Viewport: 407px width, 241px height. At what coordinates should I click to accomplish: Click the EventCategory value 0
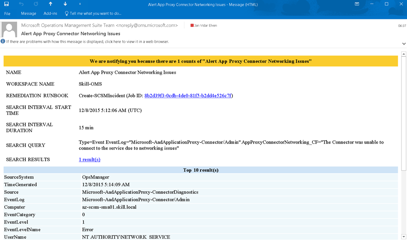(83, 215)
